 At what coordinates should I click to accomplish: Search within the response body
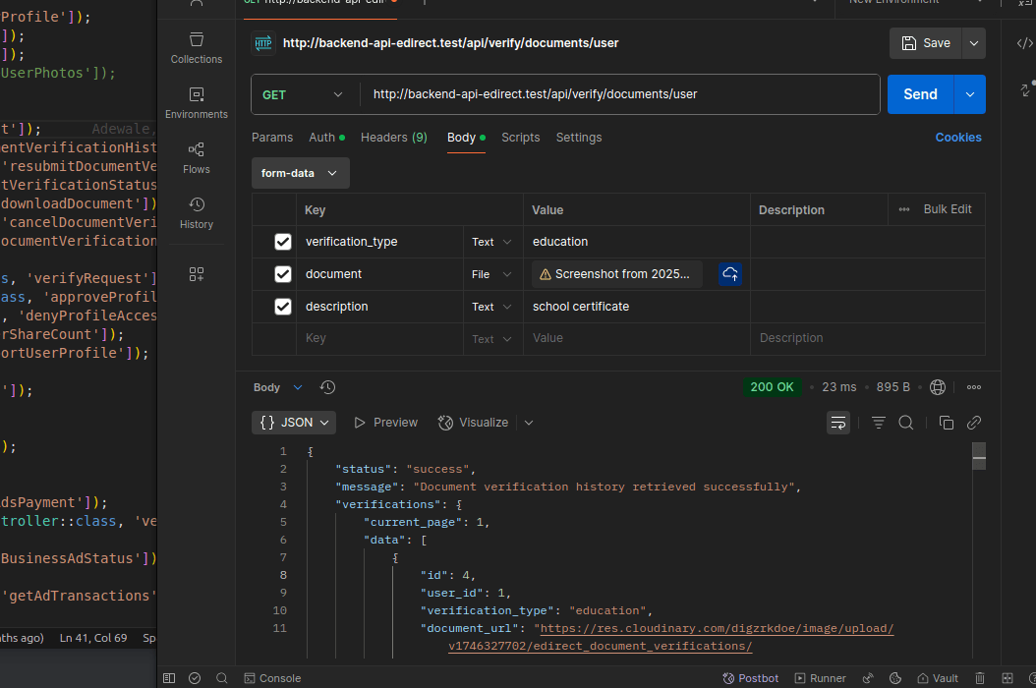906,423
